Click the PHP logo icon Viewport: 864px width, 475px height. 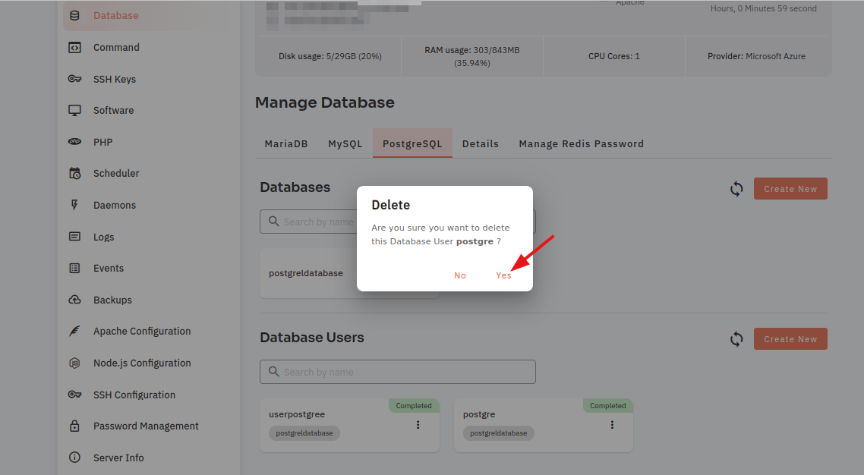tap(74, 141)
